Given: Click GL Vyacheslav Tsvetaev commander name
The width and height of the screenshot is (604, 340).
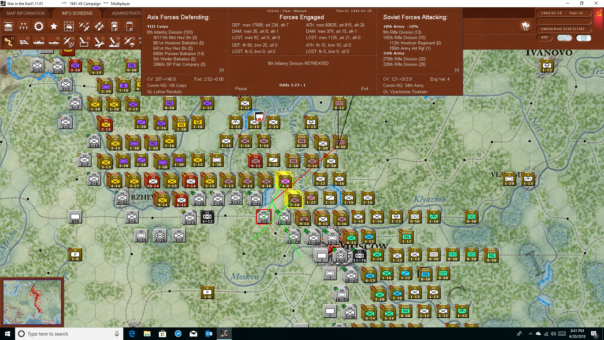Looking at the screenshot, I should [405, 92].
